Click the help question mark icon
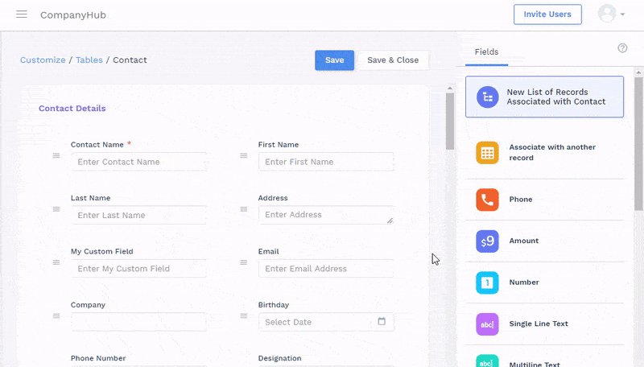Viewport: 644px width, 367px height. 622,48
